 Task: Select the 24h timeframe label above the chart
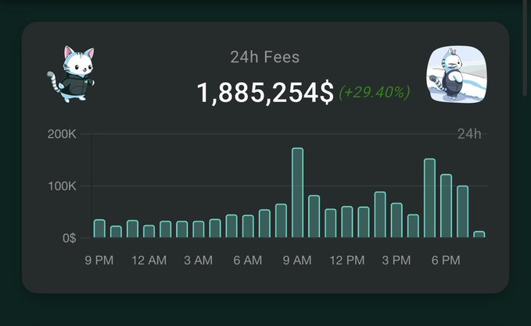[469, 134]
